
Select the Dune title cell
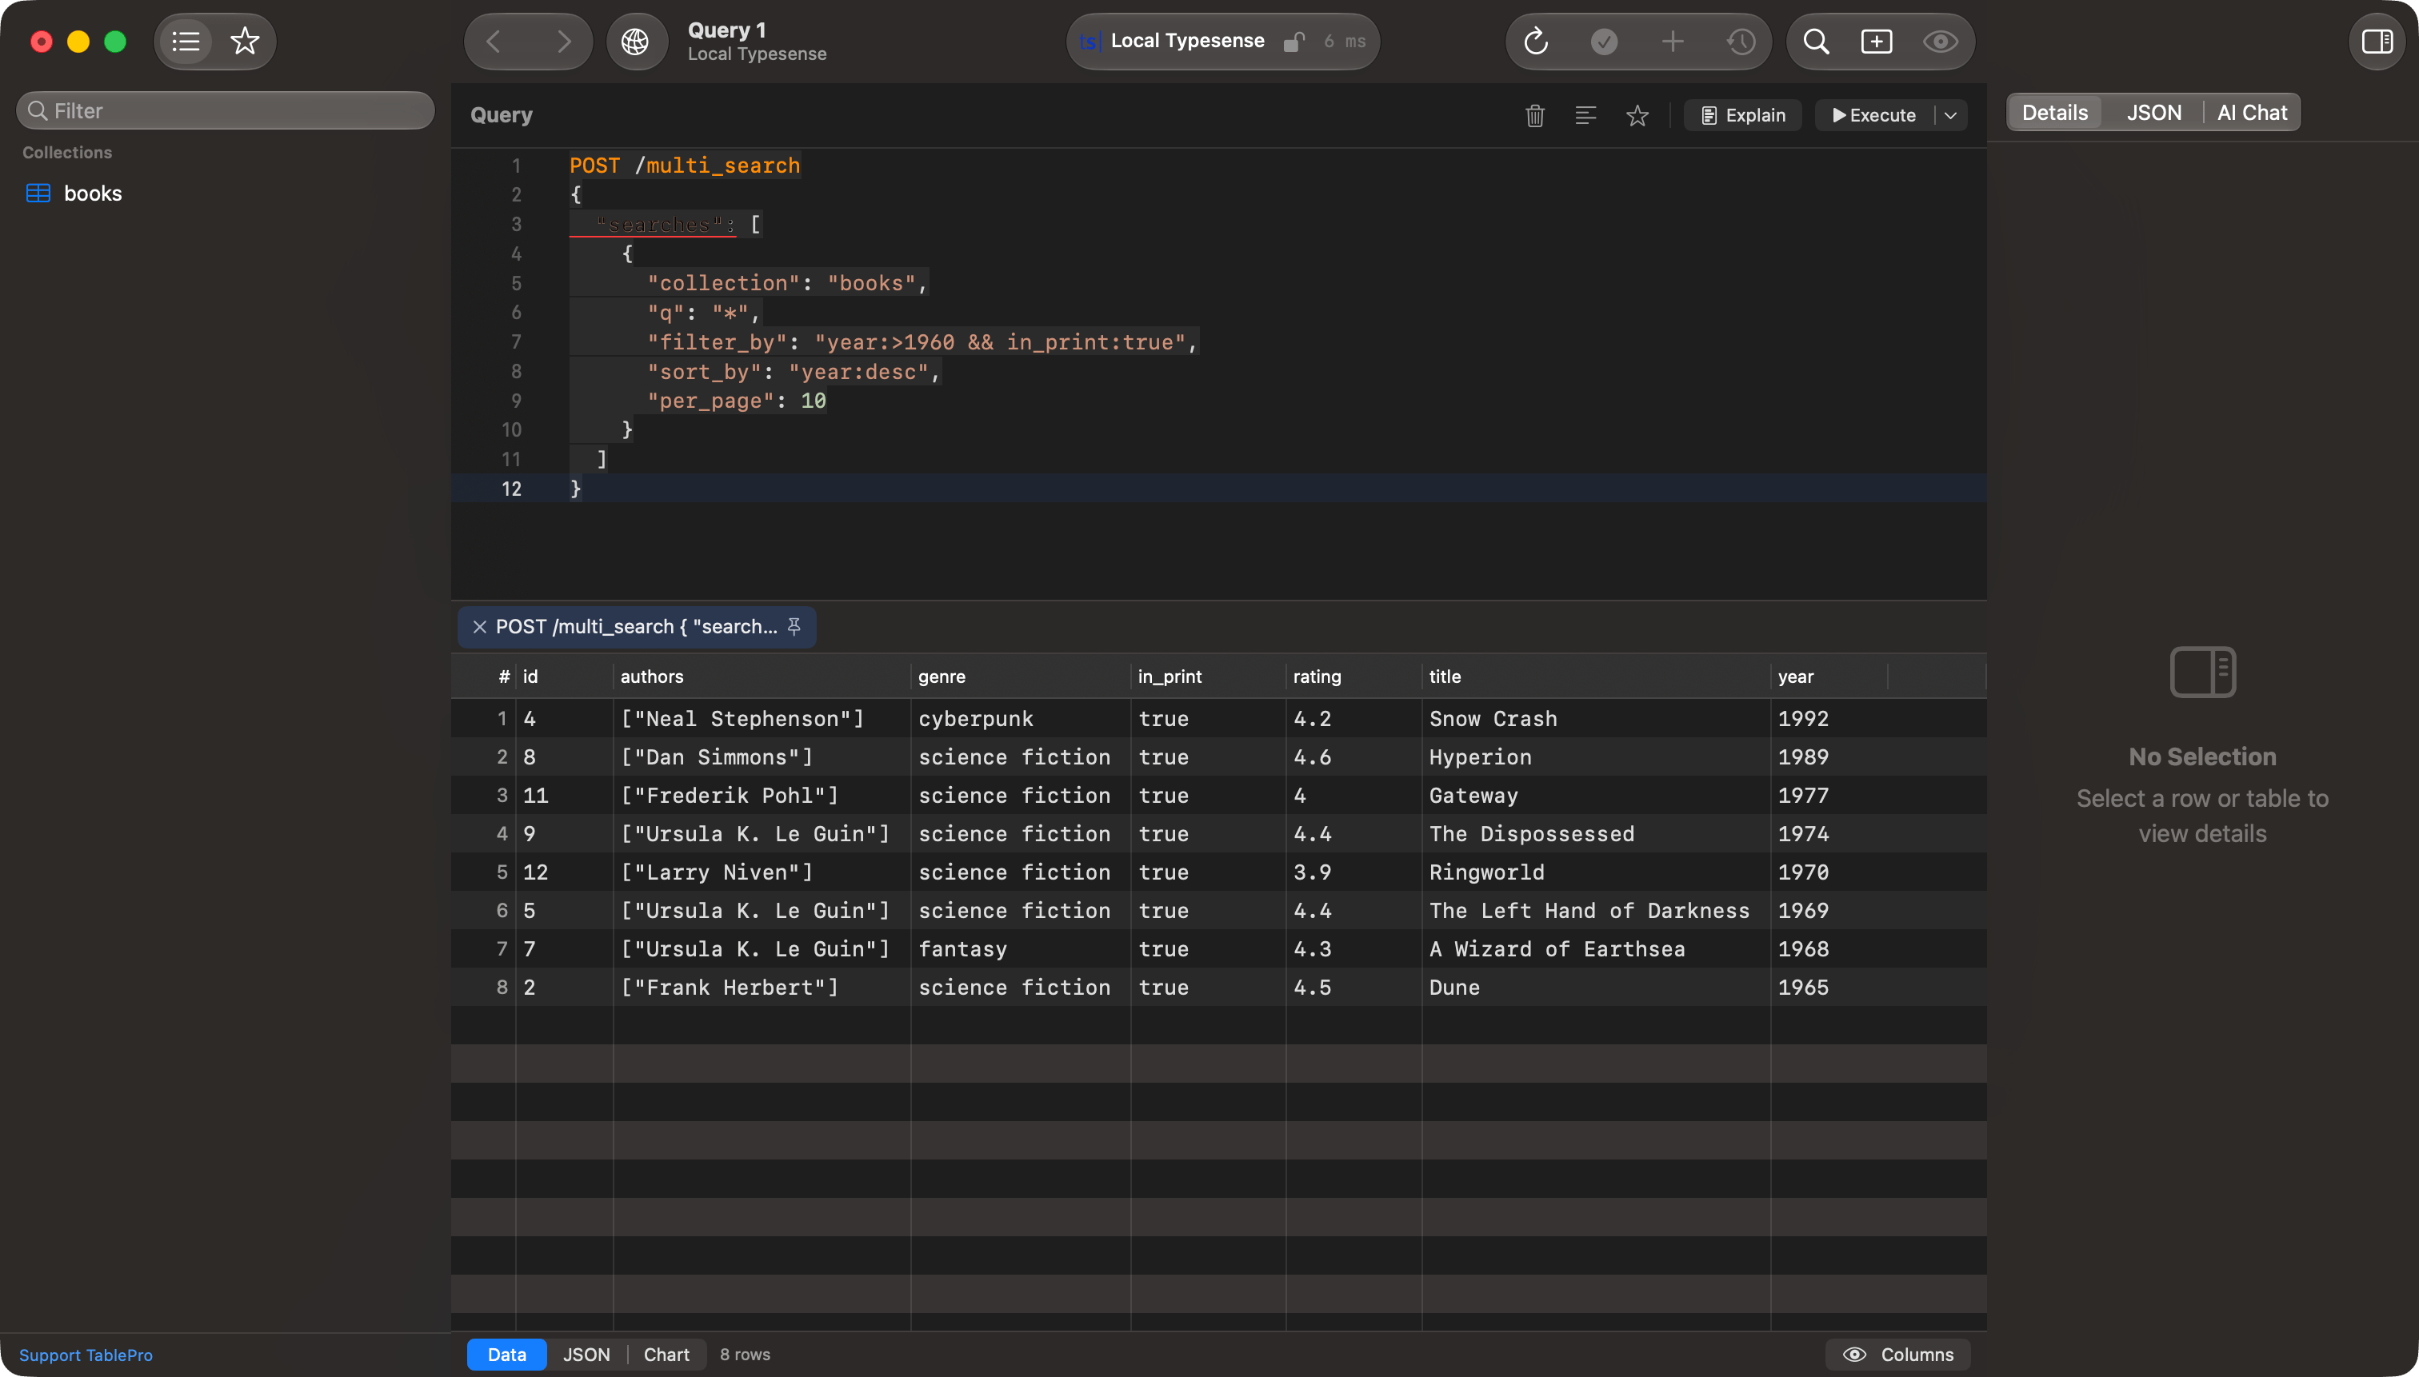tap(1596, 988)
